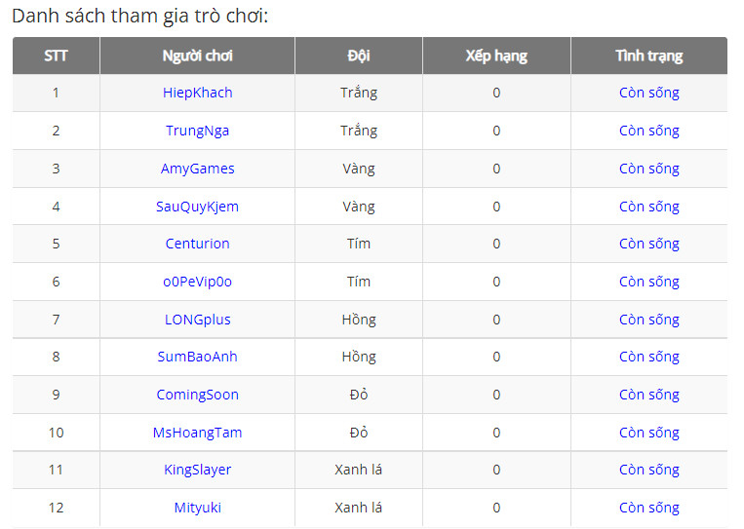Select Mityuki player name
744x529 pixels.
click(x=197, y=508)
